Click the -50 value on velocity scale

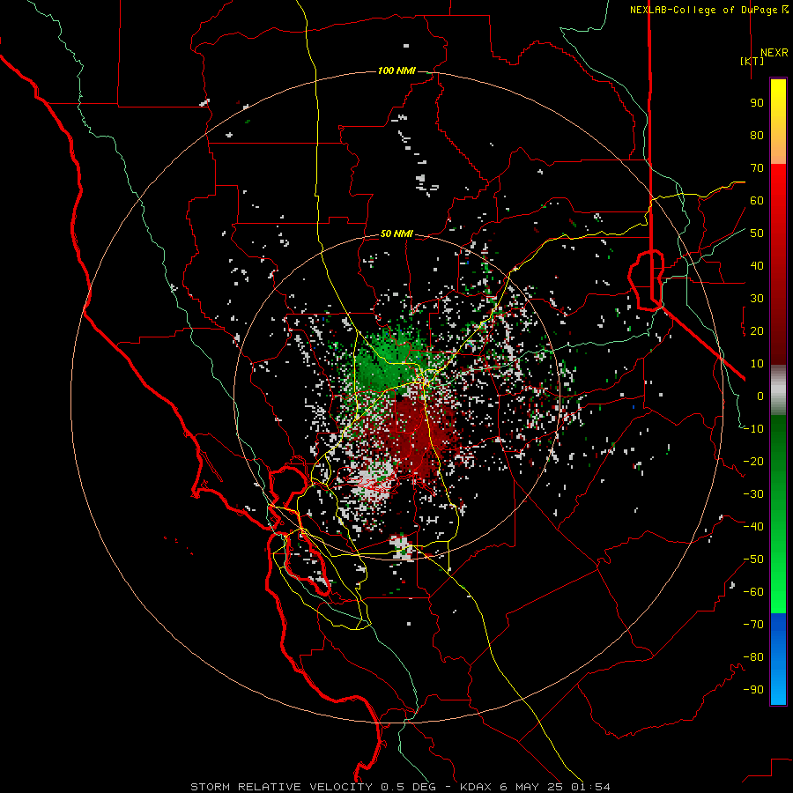click(753, 560)
